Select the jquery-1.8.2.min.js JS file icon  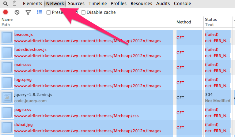pos(7,98)
